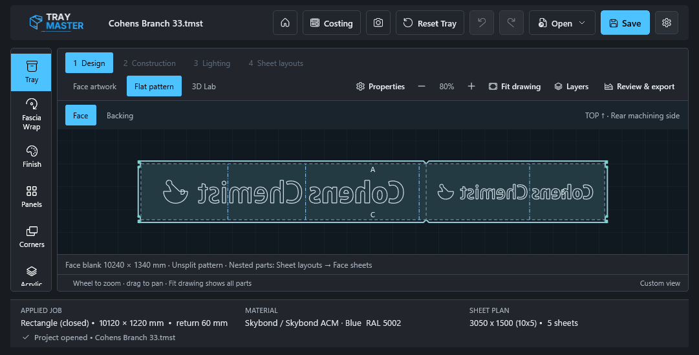Switch to the 4 Sheet layouts step

[276, 63]
